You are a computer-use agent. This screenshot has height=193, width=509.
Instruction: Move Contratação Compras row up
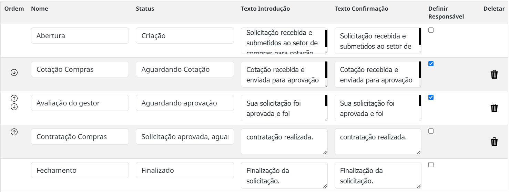coord(14,132)
